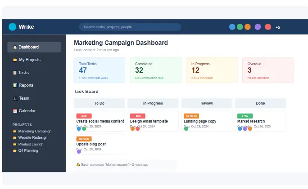Open Product Launch project from sidebar

click(31, 144)
